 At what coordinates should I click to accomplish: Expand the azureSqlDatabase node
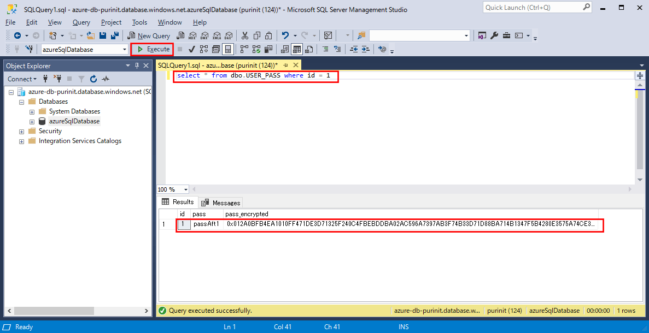click(x=32, y=122)
